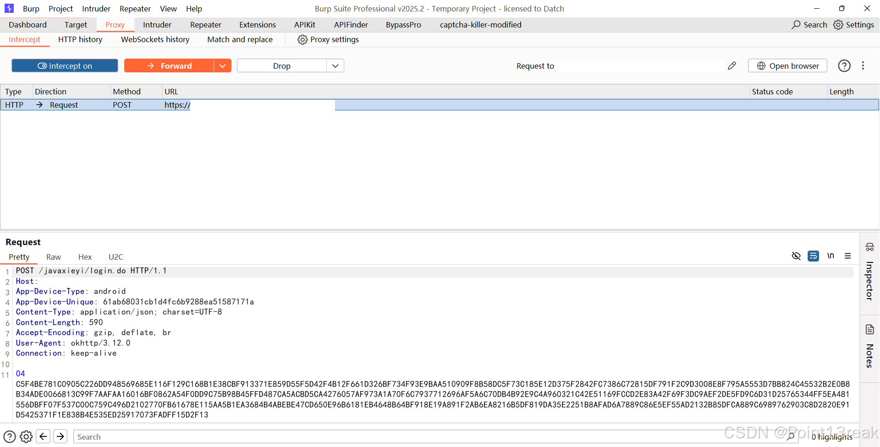Open Intercept three-dot options menu
The height and width of the screenshot is (447, 880).
click(x=863, y=65)
